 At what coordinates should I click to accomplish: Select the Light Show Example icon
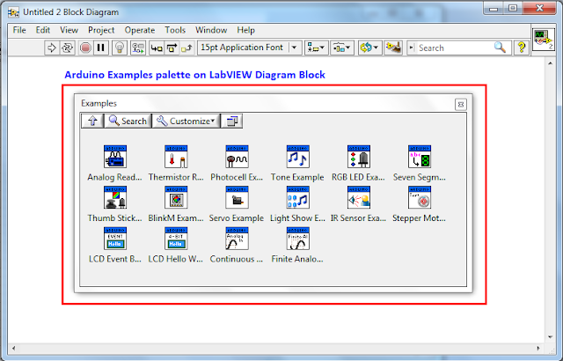pos(297,197)
